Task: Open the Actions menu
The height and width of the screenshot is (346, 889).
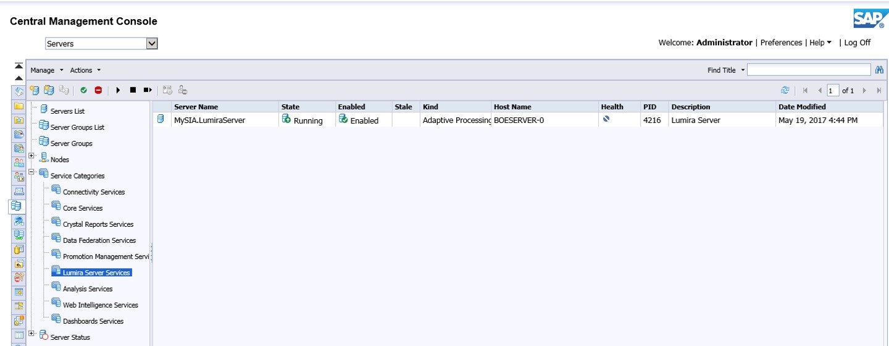Action: (x=85, y=70)
